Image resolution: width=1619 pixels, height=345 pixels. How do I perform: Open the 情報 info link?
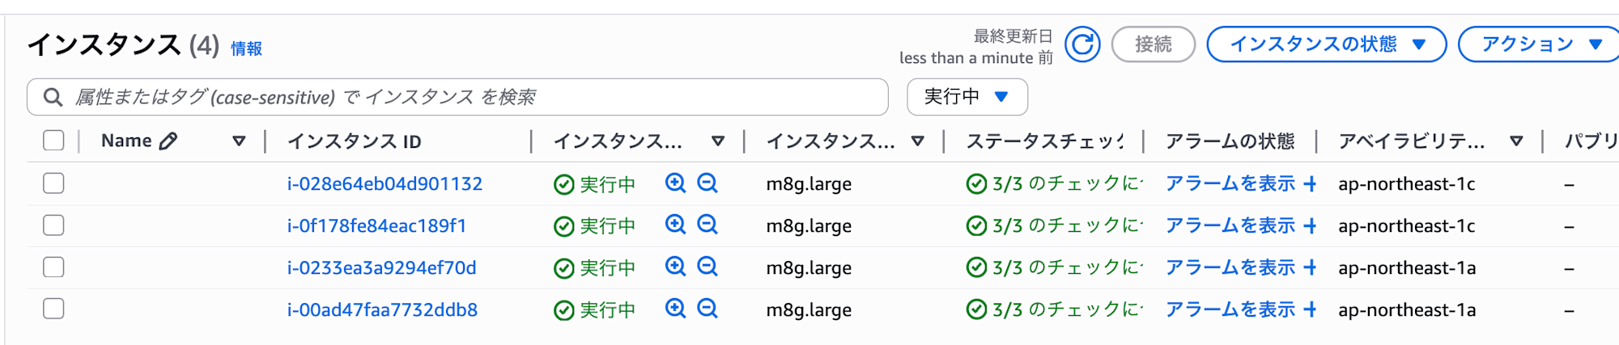tap(246, 49)
